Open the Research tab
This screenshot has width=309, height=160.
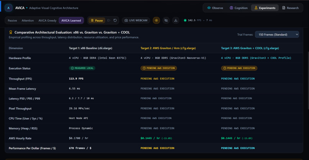click(x=290, y=8)
